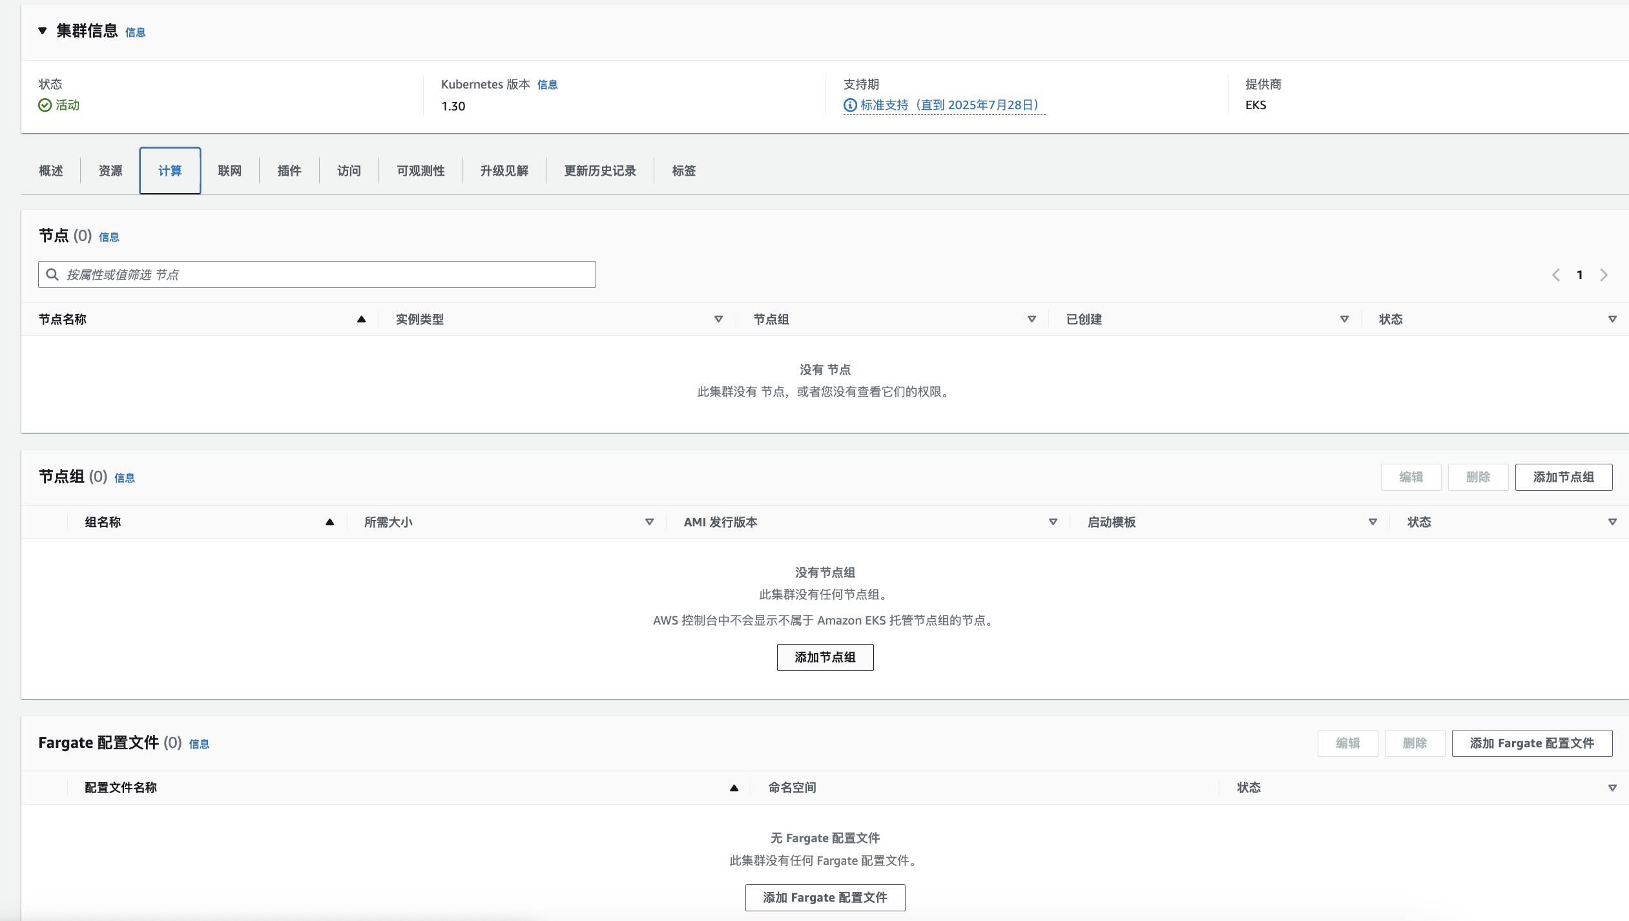Sort by 配置文件名称 ascending arrow
1629x921 pixels.
tap(734, 788)
